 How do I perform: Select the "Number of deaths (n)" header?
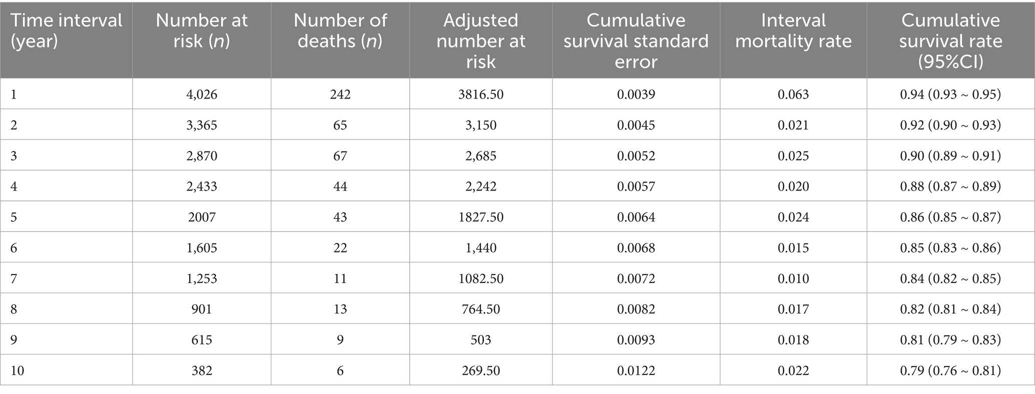point(340,30)
